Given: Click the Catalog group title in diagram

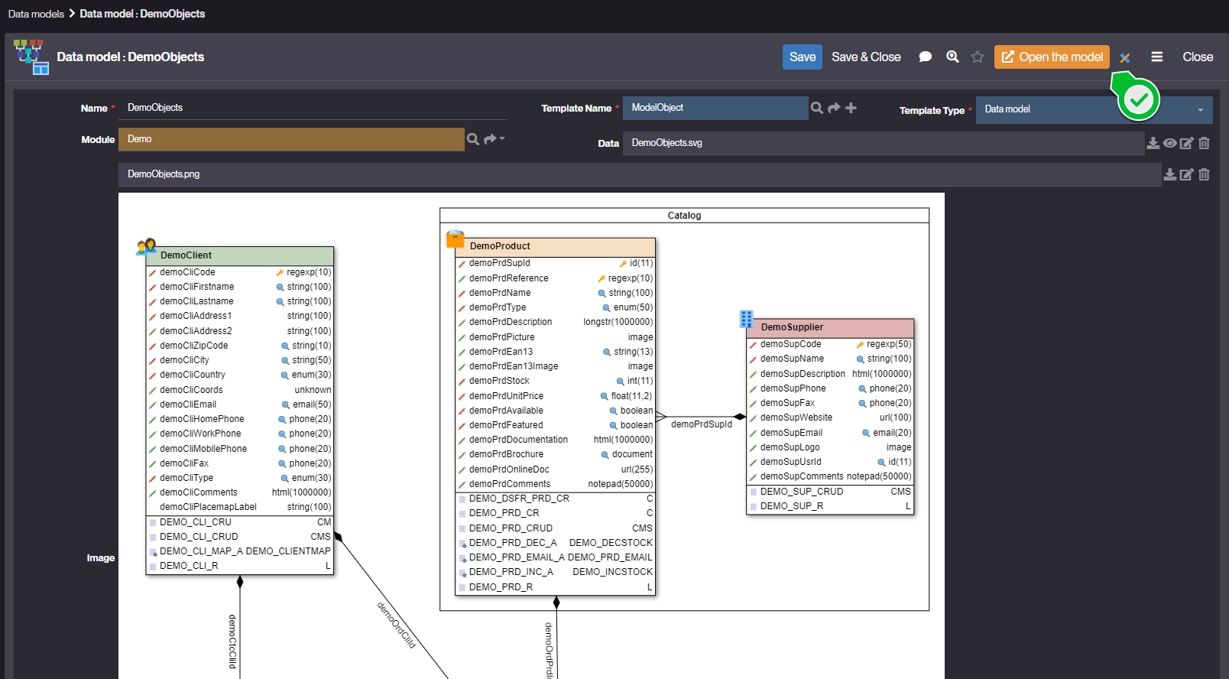Looking at the screenshot, I should click(x=684, y=216).
